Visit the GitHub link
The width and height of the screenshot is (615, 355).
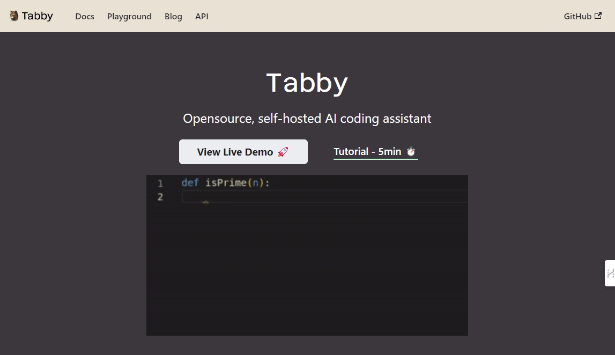582,16
